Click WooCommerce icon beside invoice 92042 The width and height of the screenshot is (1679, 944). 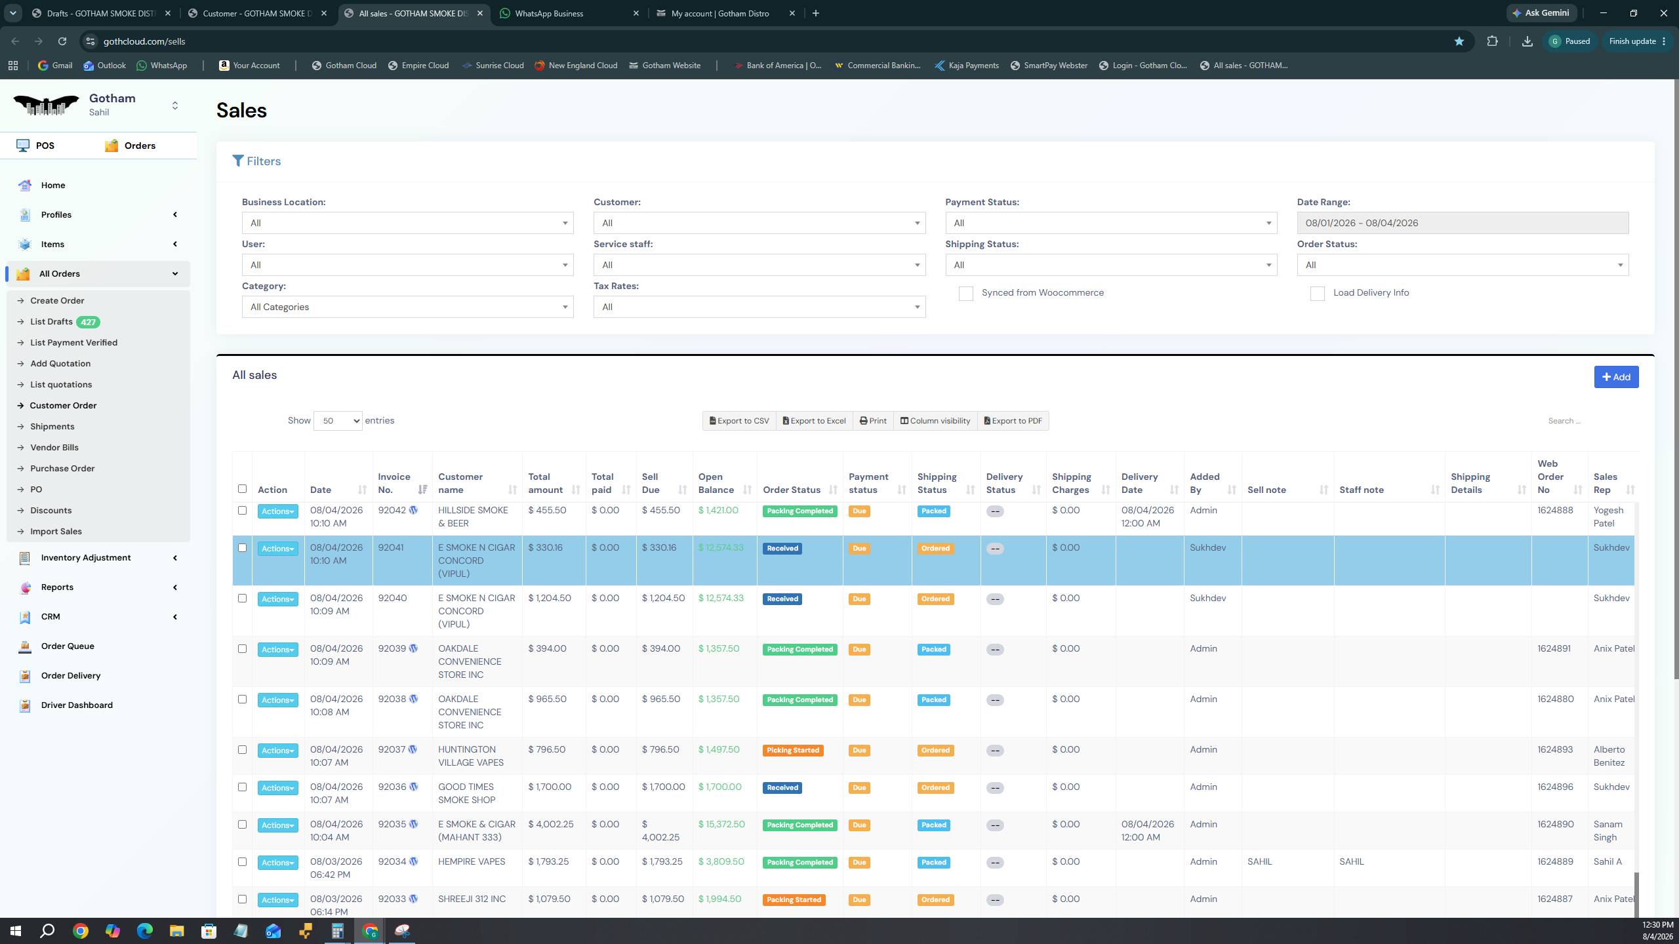point(414,510)
